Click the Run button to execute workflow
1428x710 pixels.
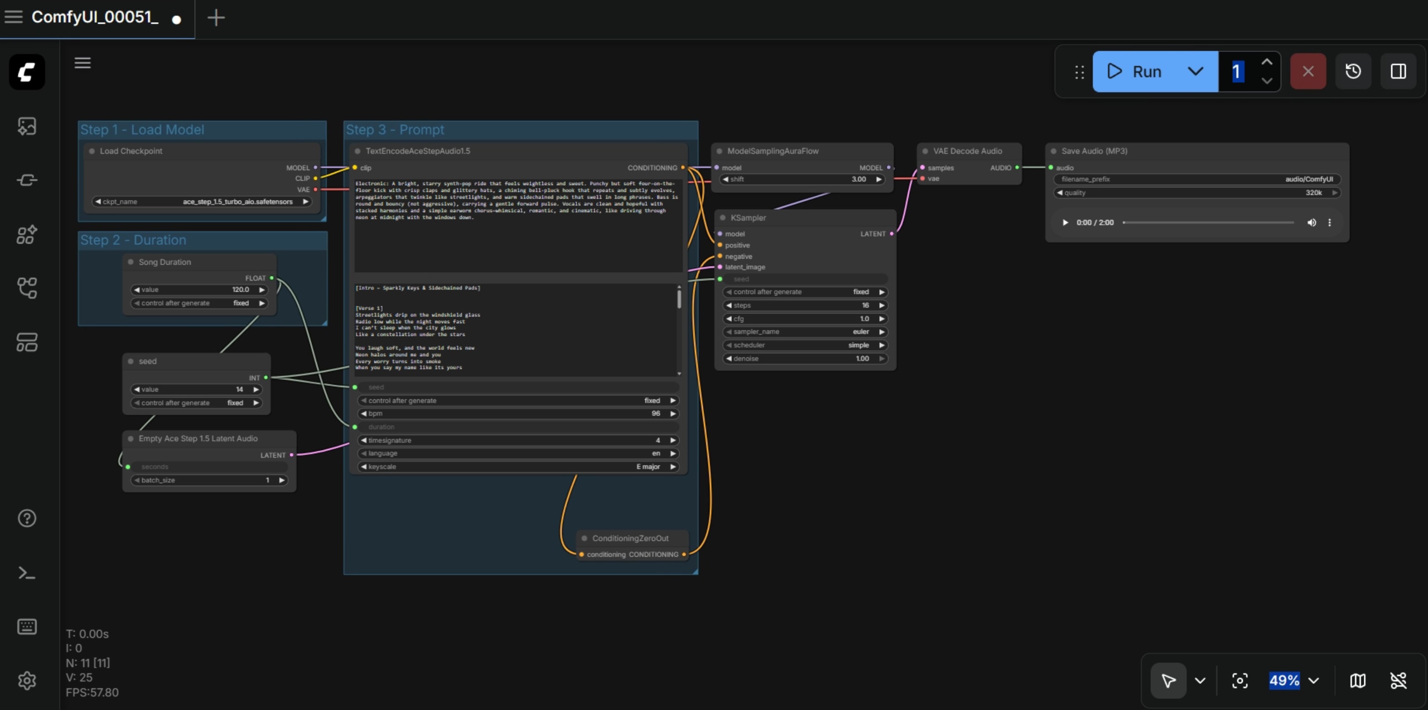point(1138,71)
